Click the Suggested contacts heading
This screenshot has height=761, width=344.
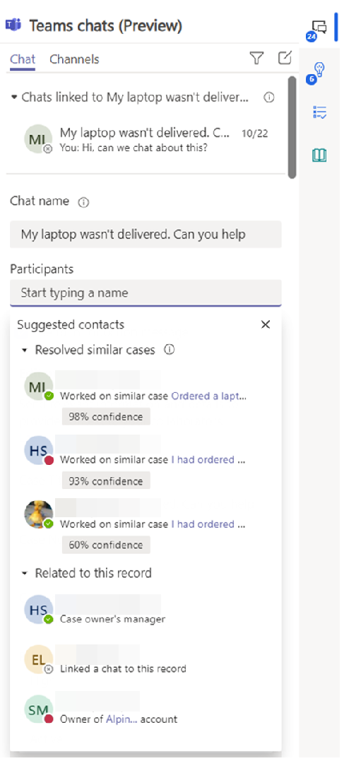tap(71, 325)
